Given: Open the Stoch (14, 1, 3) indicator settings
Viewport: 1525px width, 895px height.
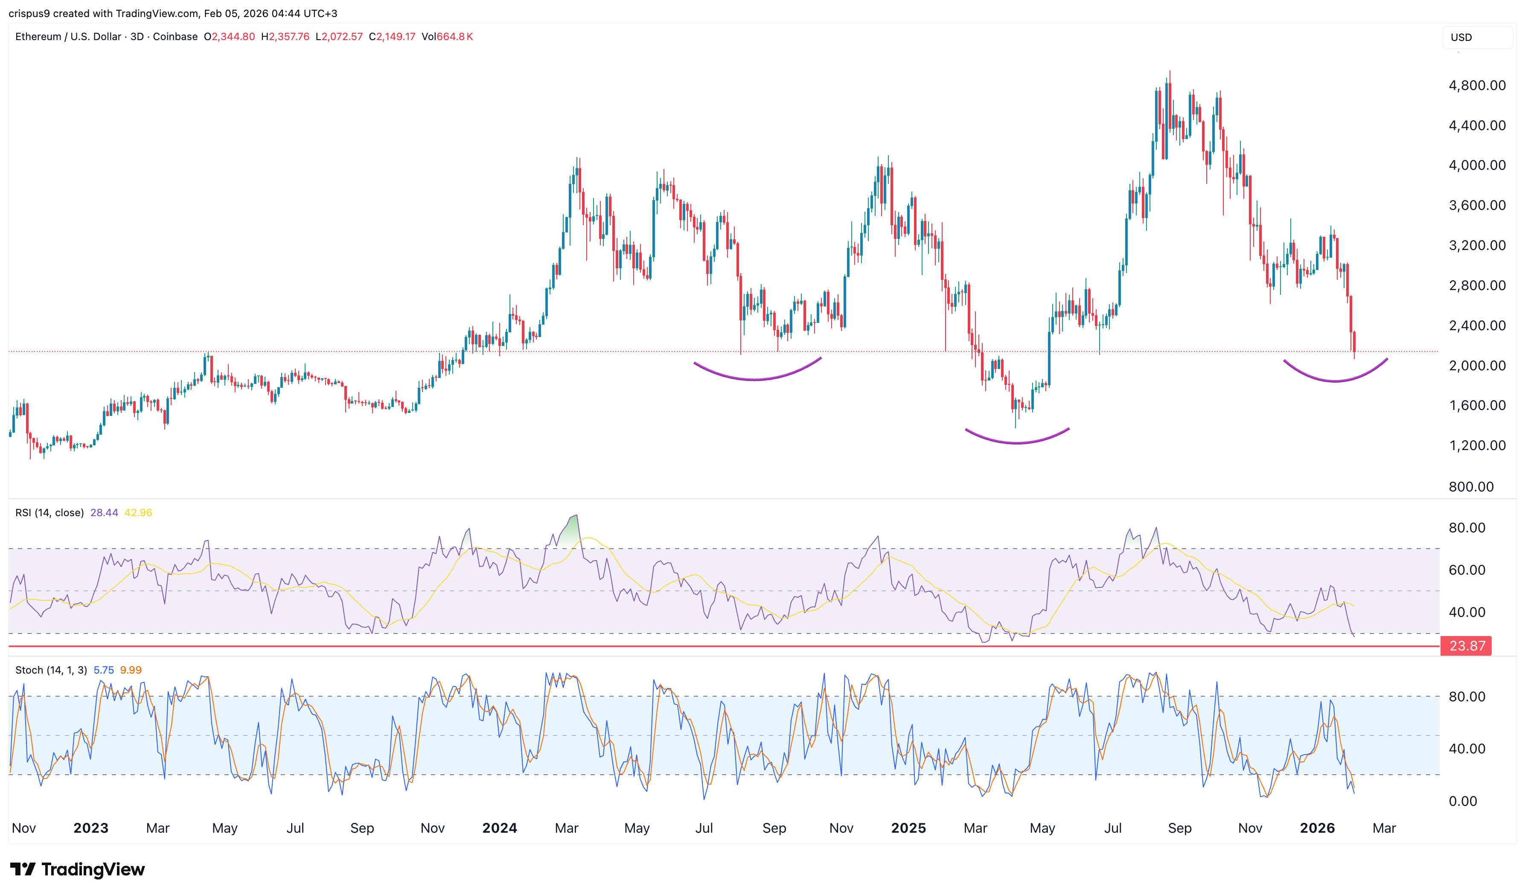Looking at the screenshot, I should point(52,669).
